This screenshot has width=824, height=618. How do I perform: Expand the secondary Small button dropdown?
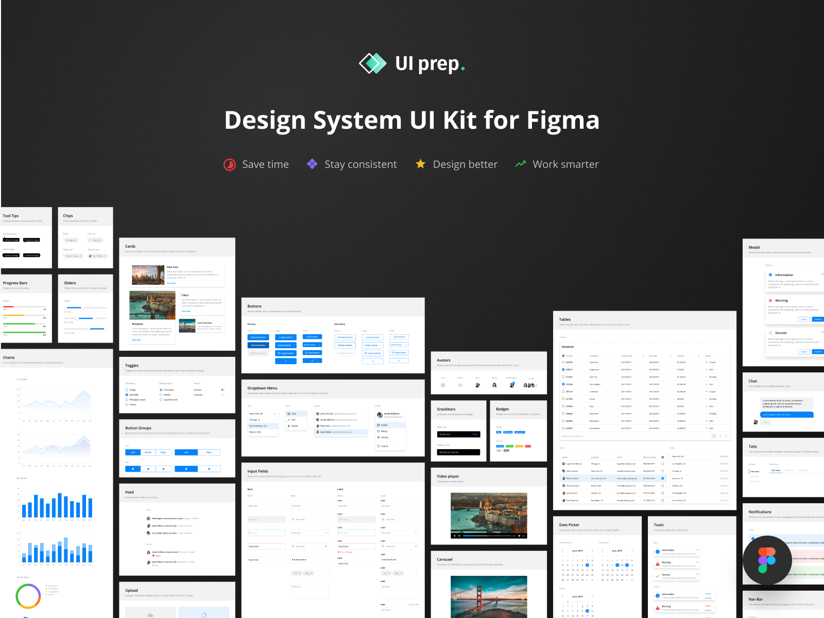pos(407,345)
